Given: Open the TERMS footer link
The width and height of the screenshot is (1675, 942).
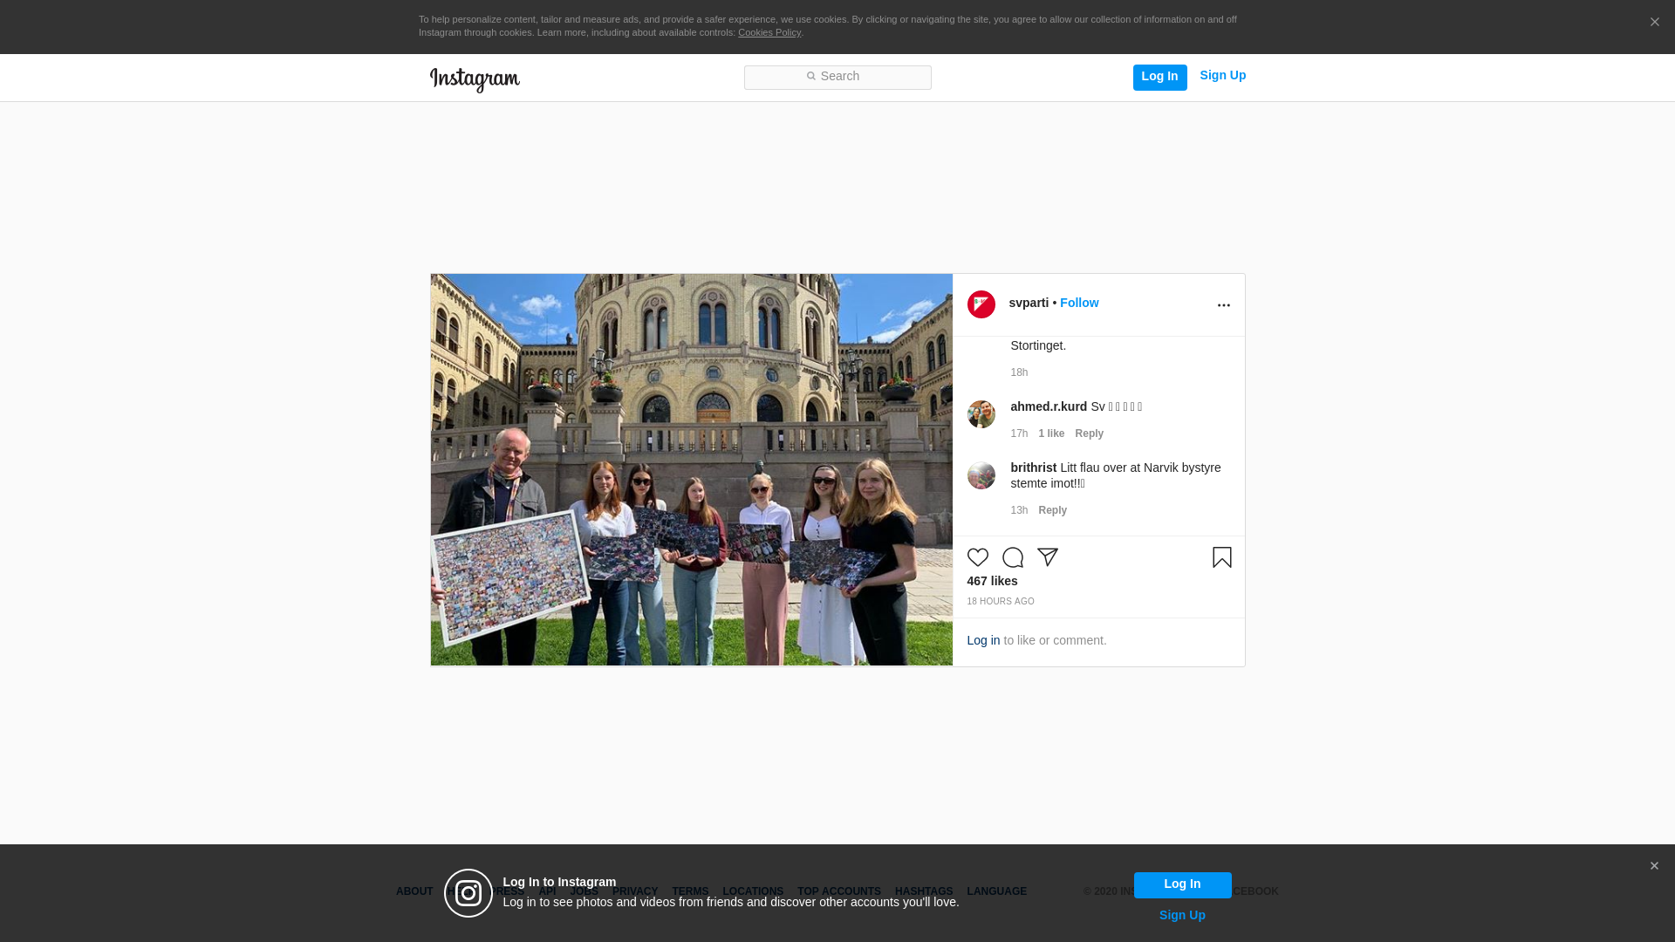Looking at the screenshot, I should (x=690, y=892).
